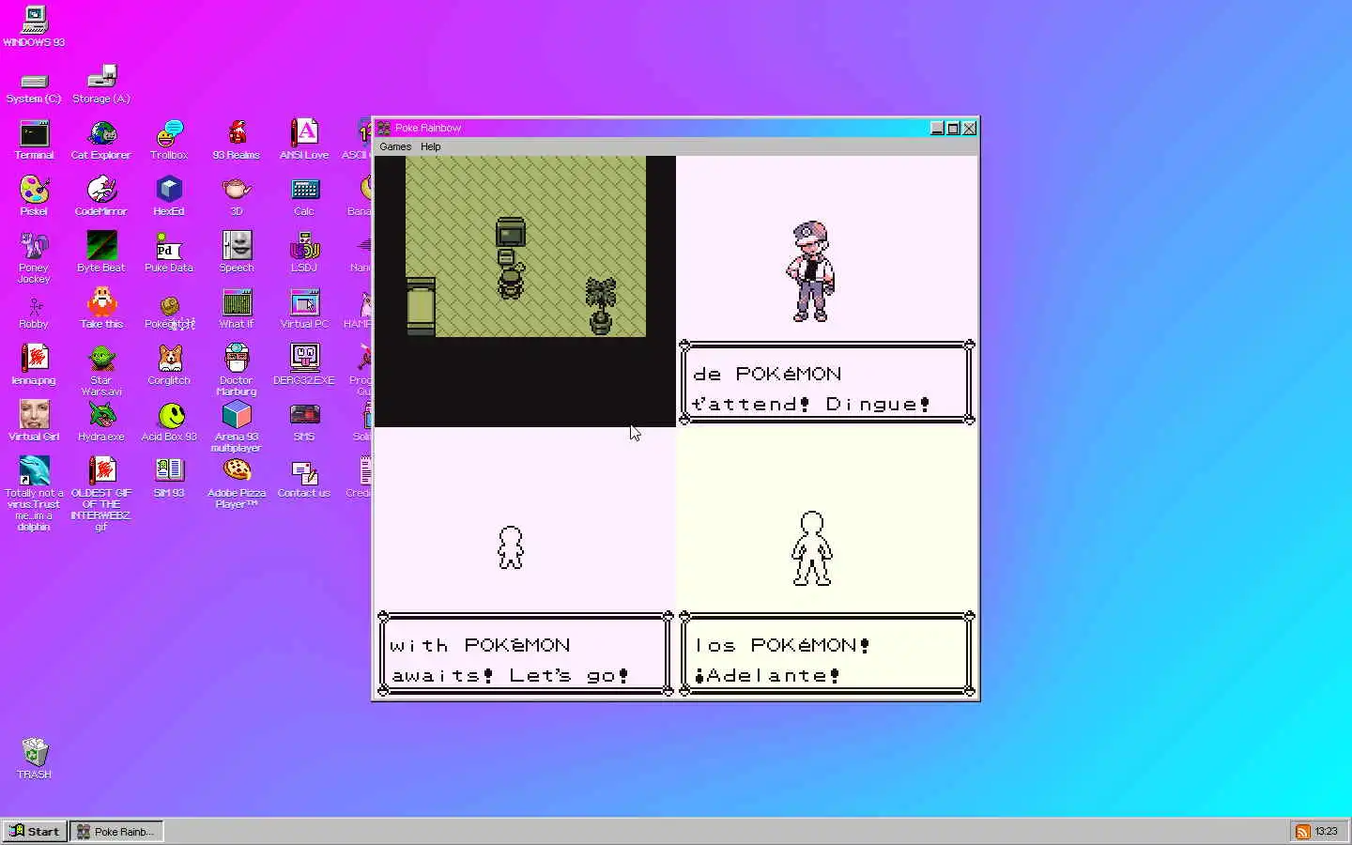Screen dimensions: 1352x845
Task: Click the top-left Game Boy room screen
Action: [x=525, y=291]
